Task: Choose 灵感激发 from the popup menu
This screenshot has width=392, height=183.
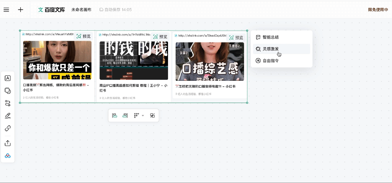Action: 282,49
